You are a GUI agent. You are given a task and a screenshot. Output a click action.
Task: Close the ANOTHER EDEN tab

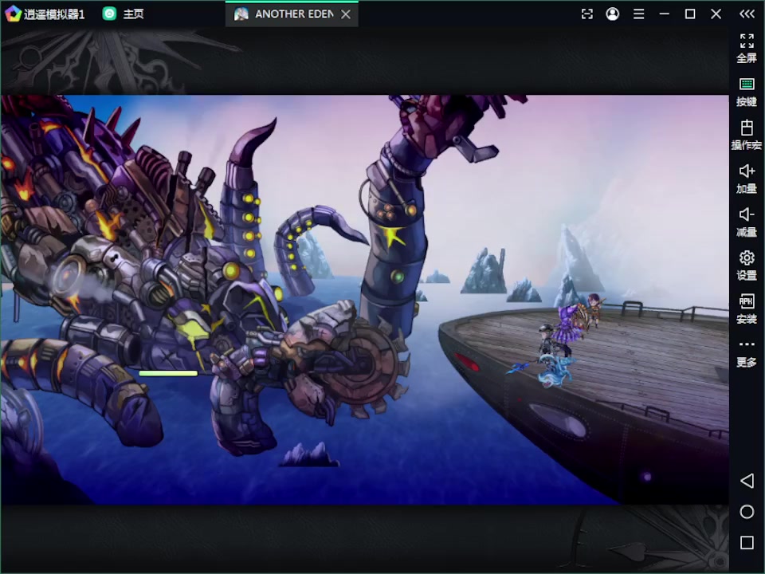(345, 14)
